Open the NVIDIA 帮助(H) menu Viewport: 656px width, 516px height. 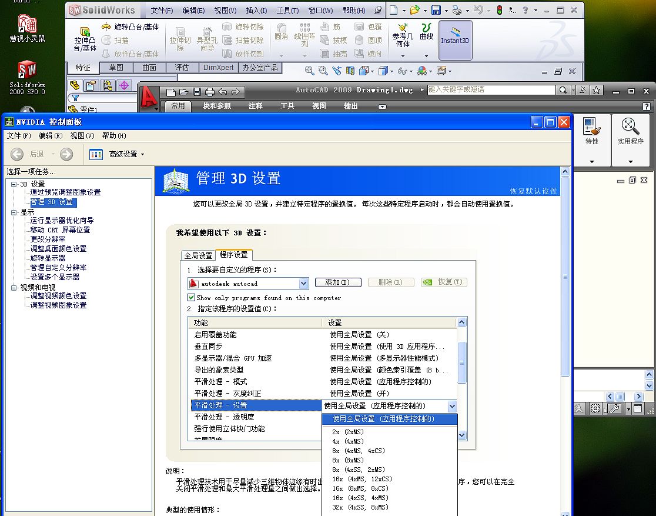pyautogui.click(x=114, y=136)
